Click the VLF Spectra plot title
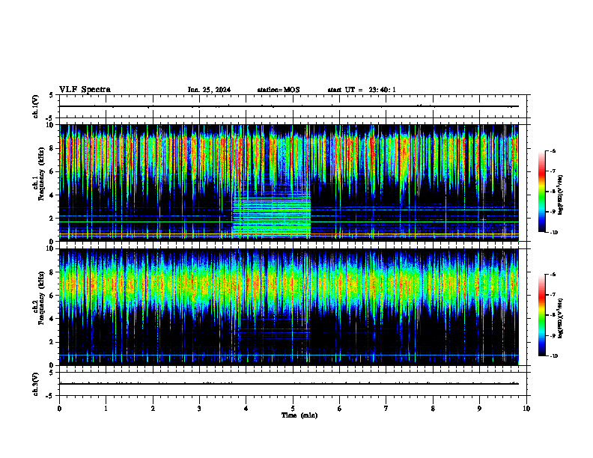 tap(85, 90)
